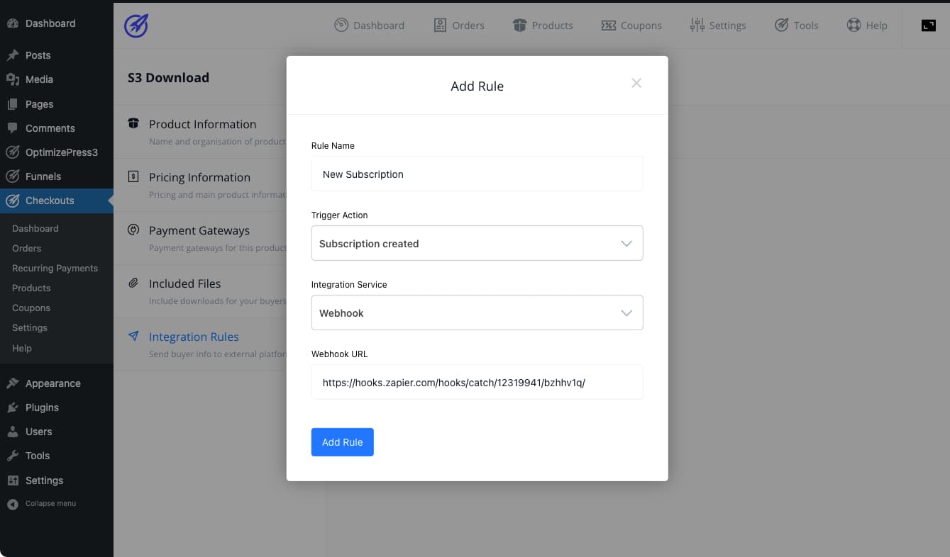Click the Funnels icon in sidebar
Image resolution: width=950 pixels, height=557 pixels.
click(x=13, y=176)
